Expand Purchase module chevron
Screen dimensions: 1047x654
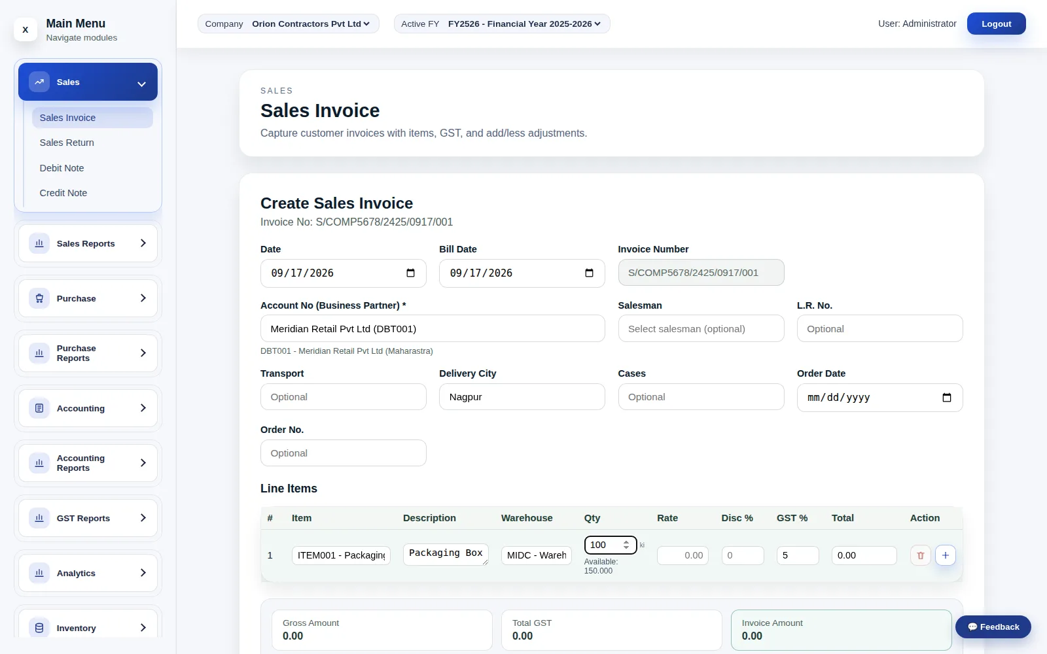(x=143, y=298)
